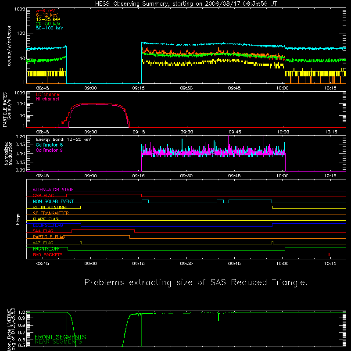Select the Collimator 9 legend entry
Image resolution: width=351 pixels, height=351 pixels.
pos(49,150)
